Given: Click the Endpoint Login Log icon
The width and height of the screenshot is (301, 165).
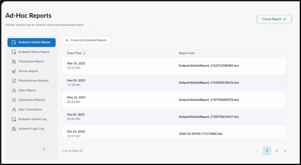Looking at the screenshot, I should click(x=14, y=129).
